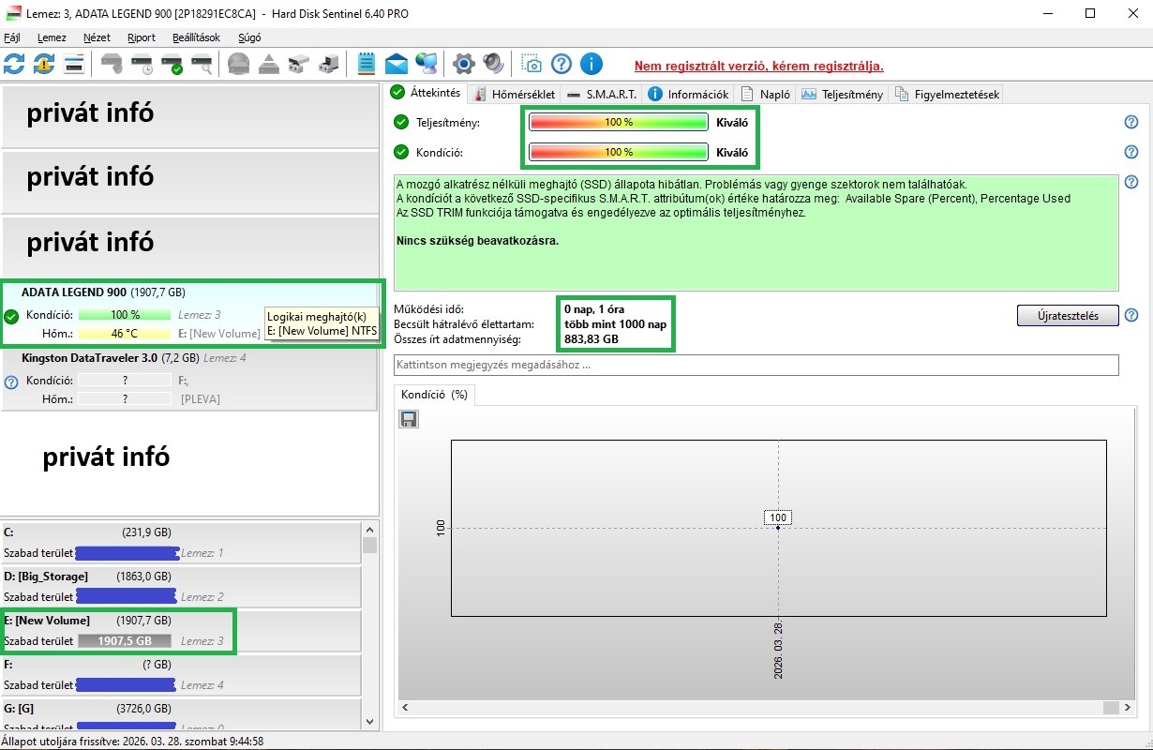Viewport: 1153px width, 750px height.
Task: Click the chart scrollbar left arrow
Action: coord(407,708)
